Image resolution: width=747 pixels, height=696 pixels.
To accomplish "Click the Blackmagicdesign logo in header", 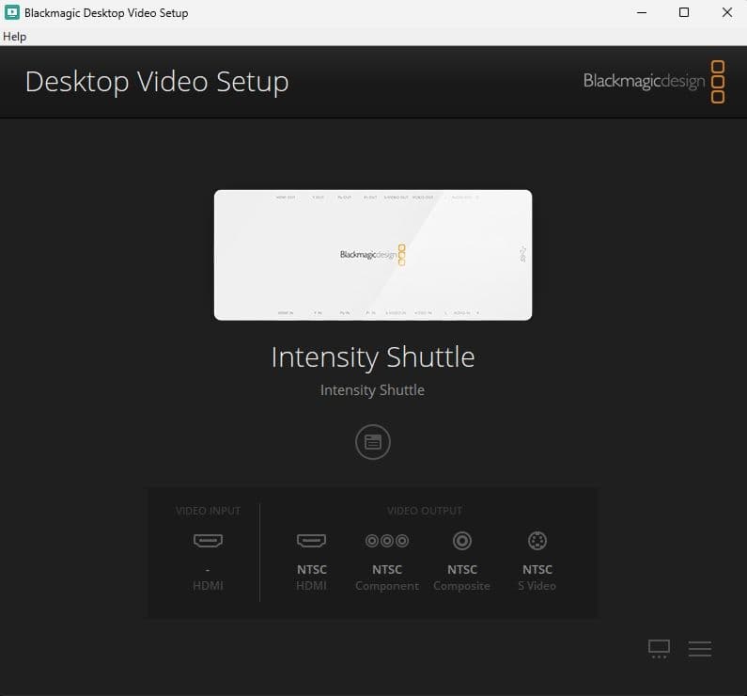I will (654, 82).
